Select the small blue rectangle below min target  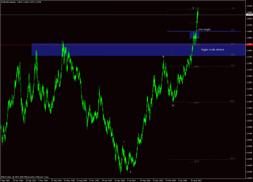[x=194, y=35]
